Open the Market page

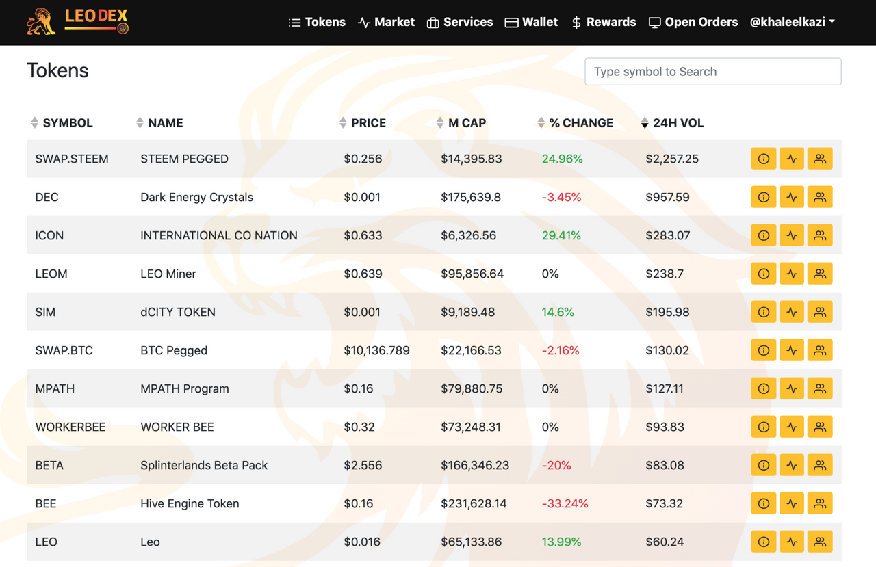pyautogui.click(x=386, y=22)
